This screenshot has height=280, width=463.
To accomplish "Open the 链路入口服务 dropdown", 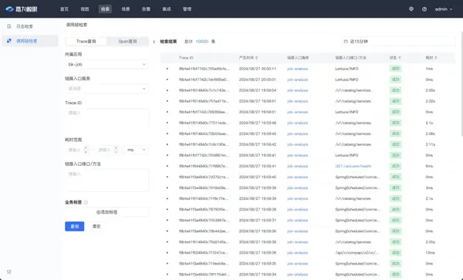I will pyautogui.click(x=107, y=89).
